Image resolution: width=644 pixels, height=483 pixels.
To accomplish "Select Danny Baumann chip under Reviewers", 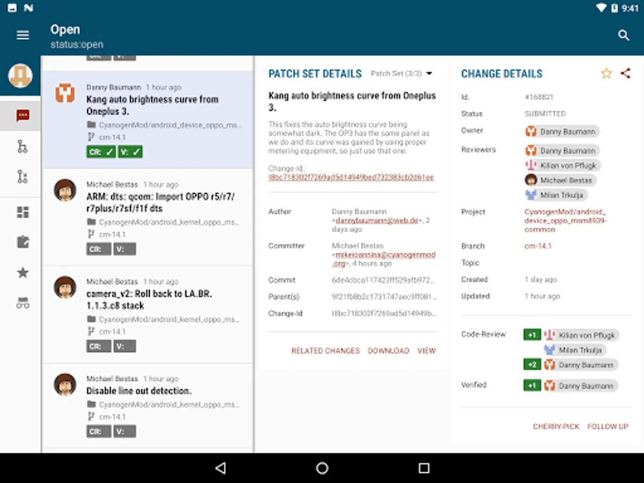I will click(562, 151).
